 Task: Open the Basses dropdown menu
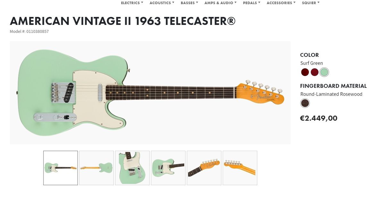click(x=189, y=3)
